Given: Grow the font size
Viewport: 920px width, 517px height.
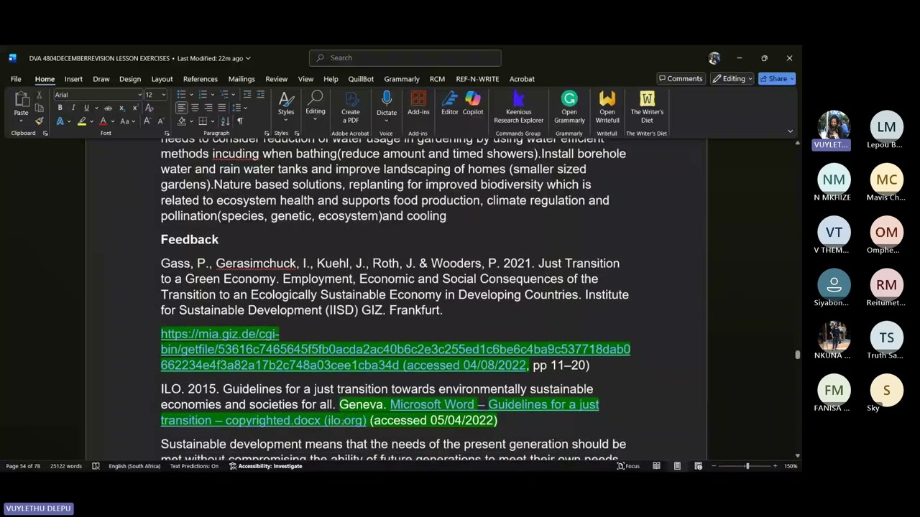Looking at the screenshot, I should click(147, 121).
